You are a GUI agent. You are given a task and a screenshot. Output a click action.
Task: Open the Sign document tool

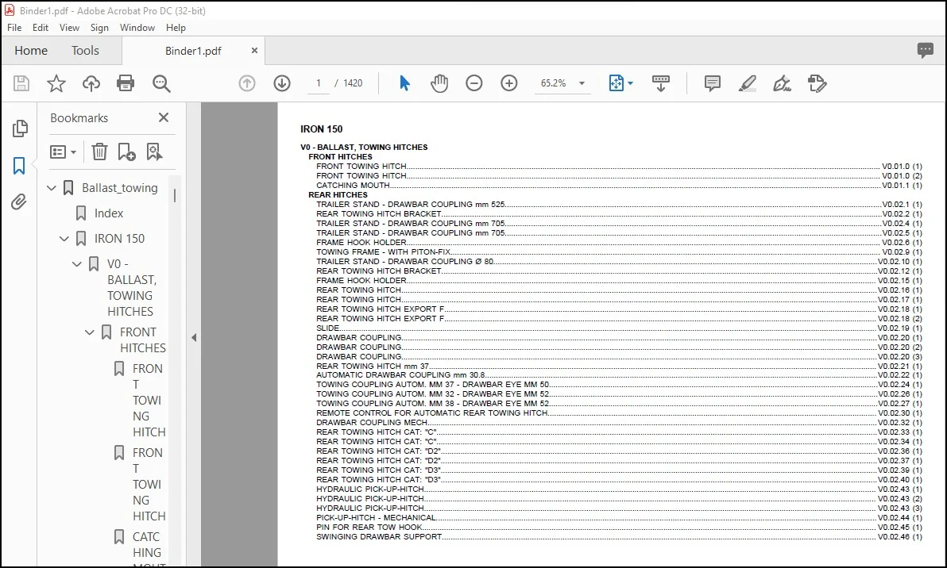pos(782,83)
